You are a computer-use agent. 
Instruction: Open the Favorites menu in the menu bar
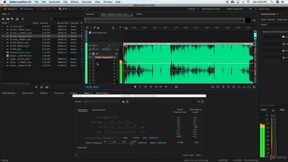pyautogui.click(x=86, y=2)
